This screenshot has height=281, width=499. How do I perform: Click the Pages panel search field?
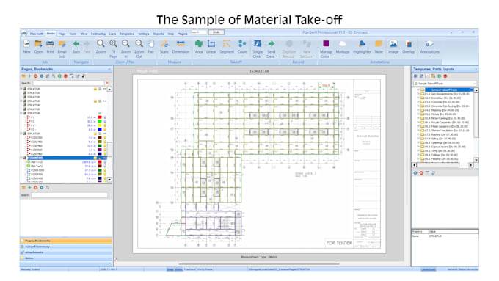click(68, 83)
